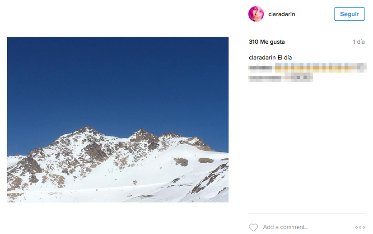This screenshot has height=234, width=373.
Task: Click the divider line above the comment box
Action: coord(307,213)
